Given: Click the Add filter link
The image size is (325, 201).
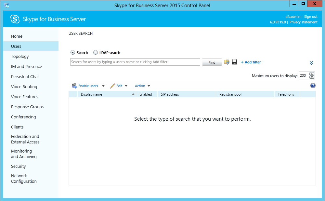Looking at the screenshot, I should click(x=251, y=62).
